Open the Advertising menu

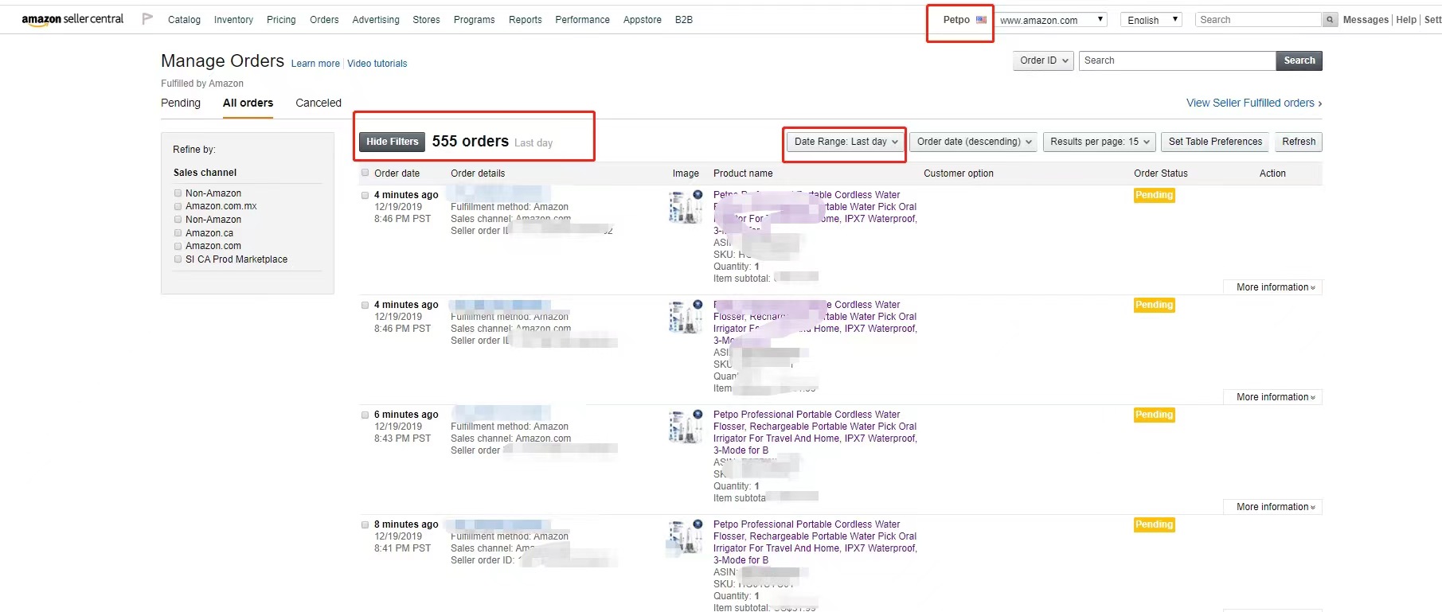click(376, 20)
